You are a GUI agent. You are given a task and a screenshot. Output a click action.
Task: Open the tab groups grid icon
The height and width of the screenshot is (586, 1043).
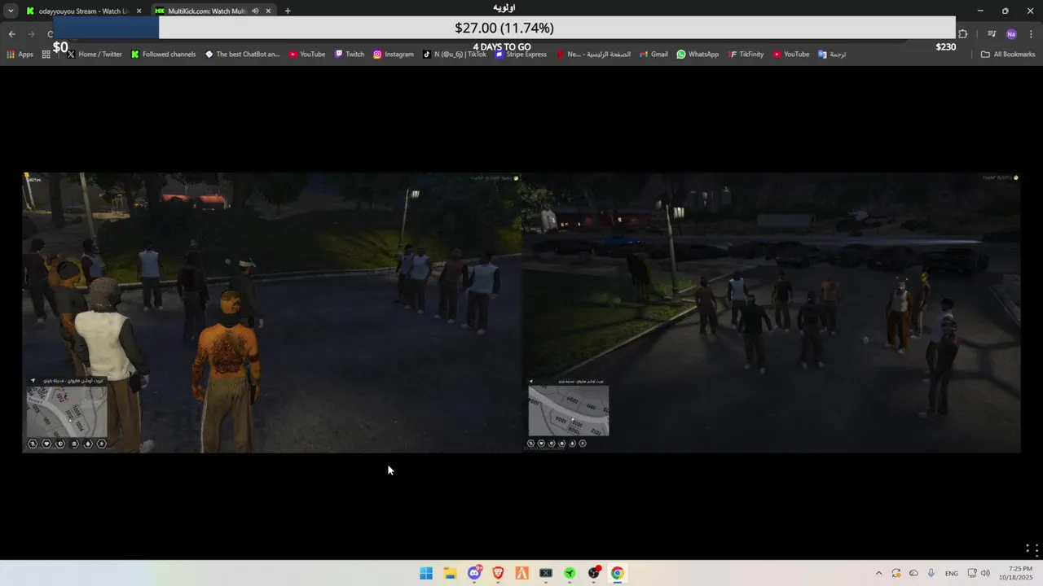pos(46,55)
